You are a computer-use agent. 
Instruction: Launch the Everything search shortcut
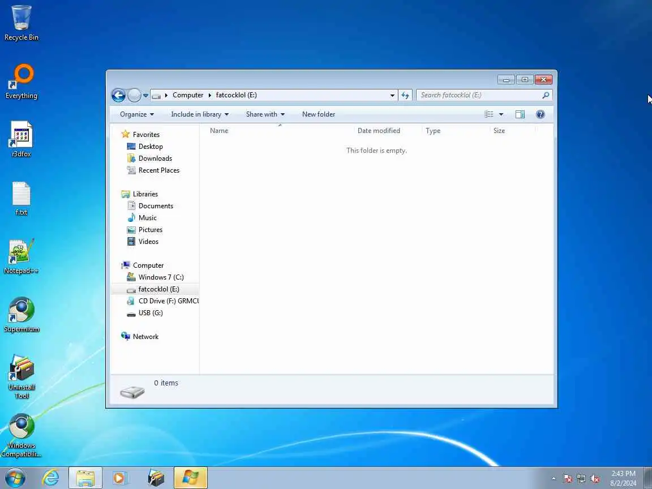click(21, 81)
